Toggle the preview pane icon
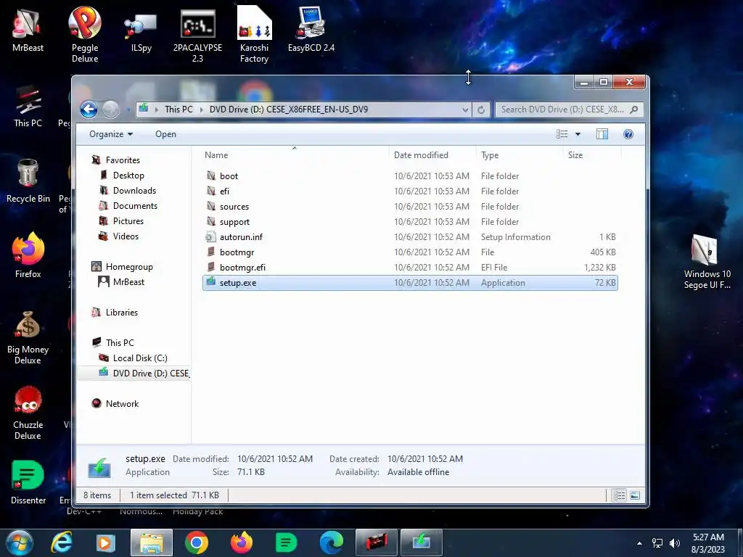The image size is (743, 557). 602,134
